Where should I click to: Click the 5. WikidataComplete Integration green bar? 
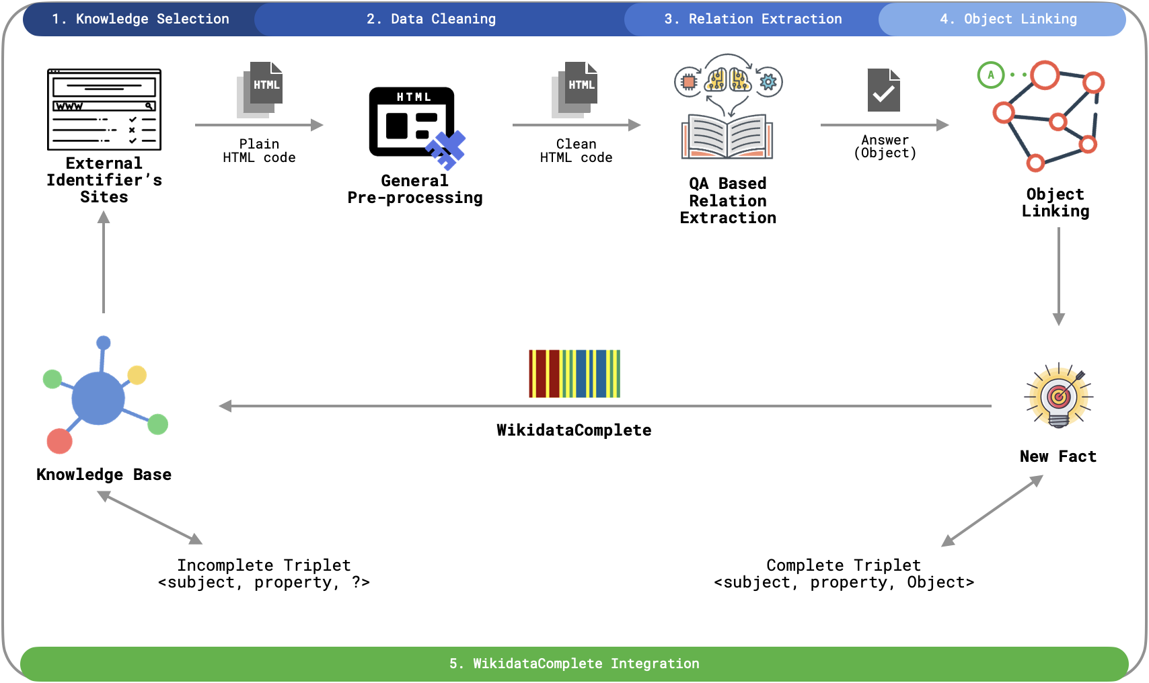click(x=574, y=664)
